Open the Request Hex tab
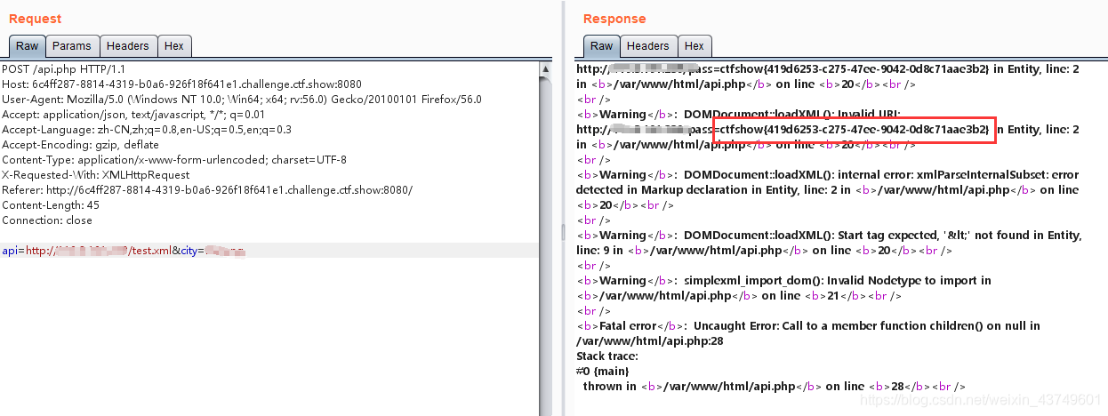The height and width of the screenshot is (416, 1108). 174,46
